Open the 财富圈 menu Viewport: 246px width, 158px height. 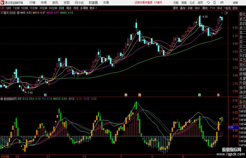[93, 3]
